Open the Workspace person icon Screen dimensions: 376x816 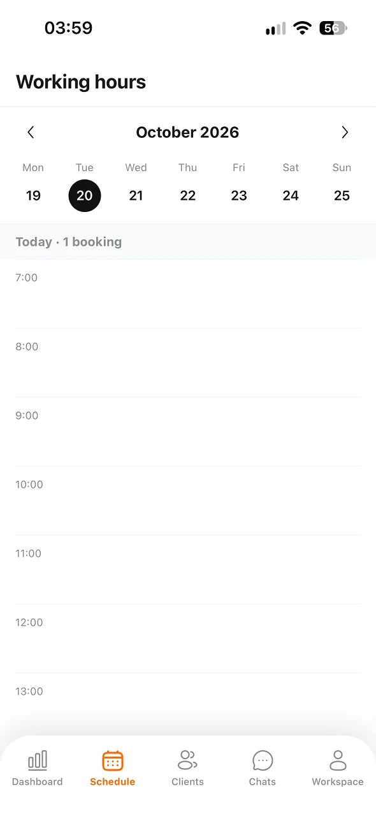pos(338,760)
